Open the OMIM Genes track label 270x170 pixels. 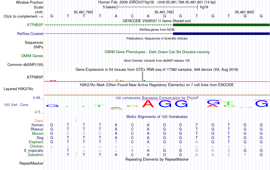coord(32,56)
